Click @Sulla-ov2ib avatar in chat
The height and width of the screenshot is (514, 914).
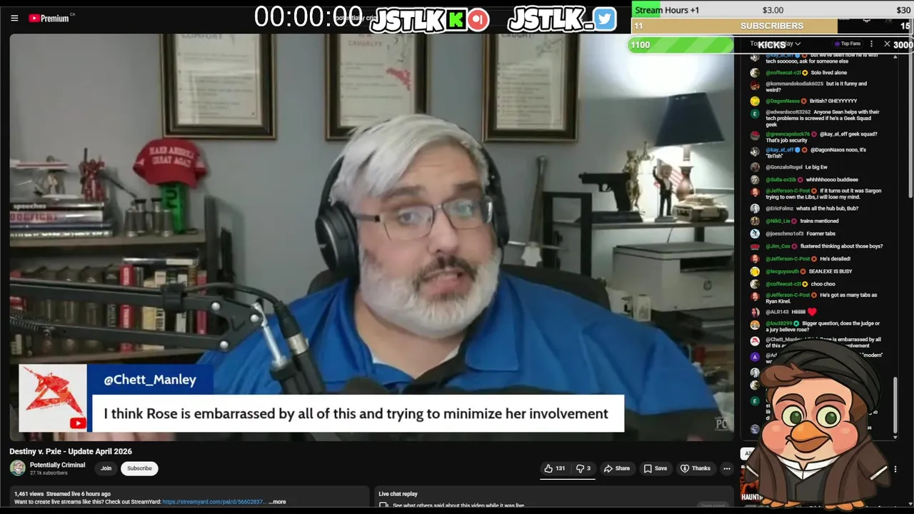point(755,180)
